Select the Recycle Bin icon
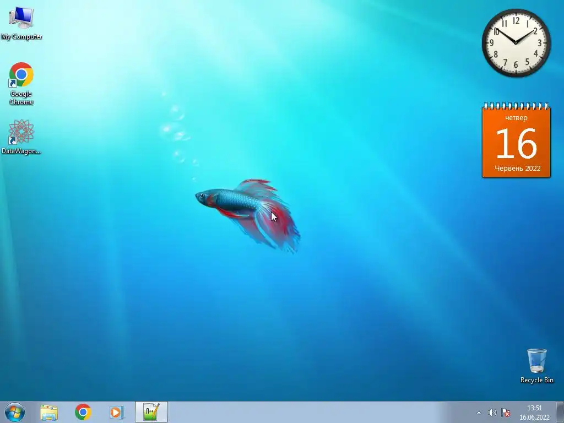The height and width of the screenshot is (423, 564). [x=536, y=366]
